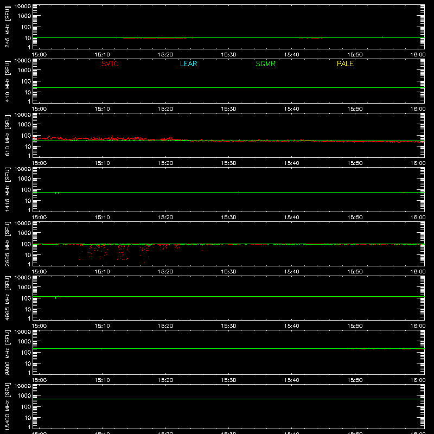Click 15:50 time label under 2695 MHz plot
The height and width of the screenshot is (434, 434).
(x=355, y=272)
